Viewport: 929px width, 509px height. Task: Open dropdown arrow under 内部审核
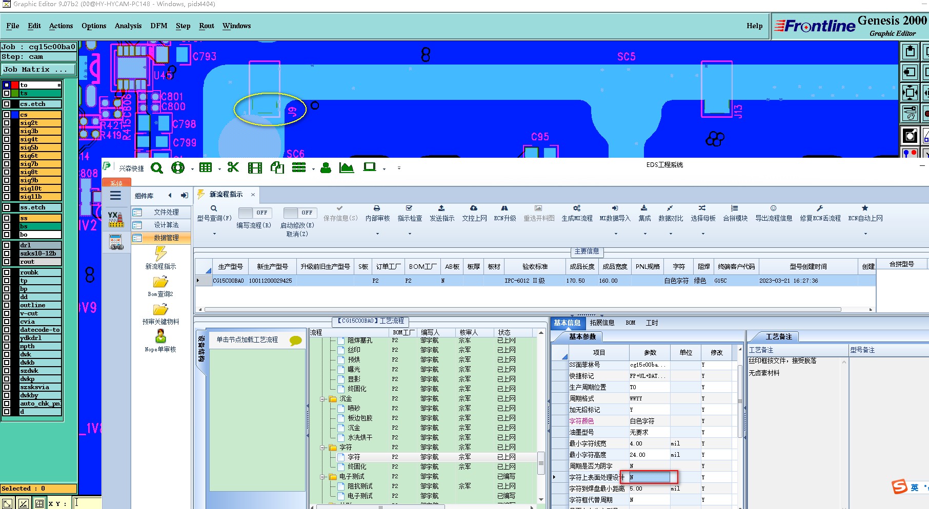377,234
